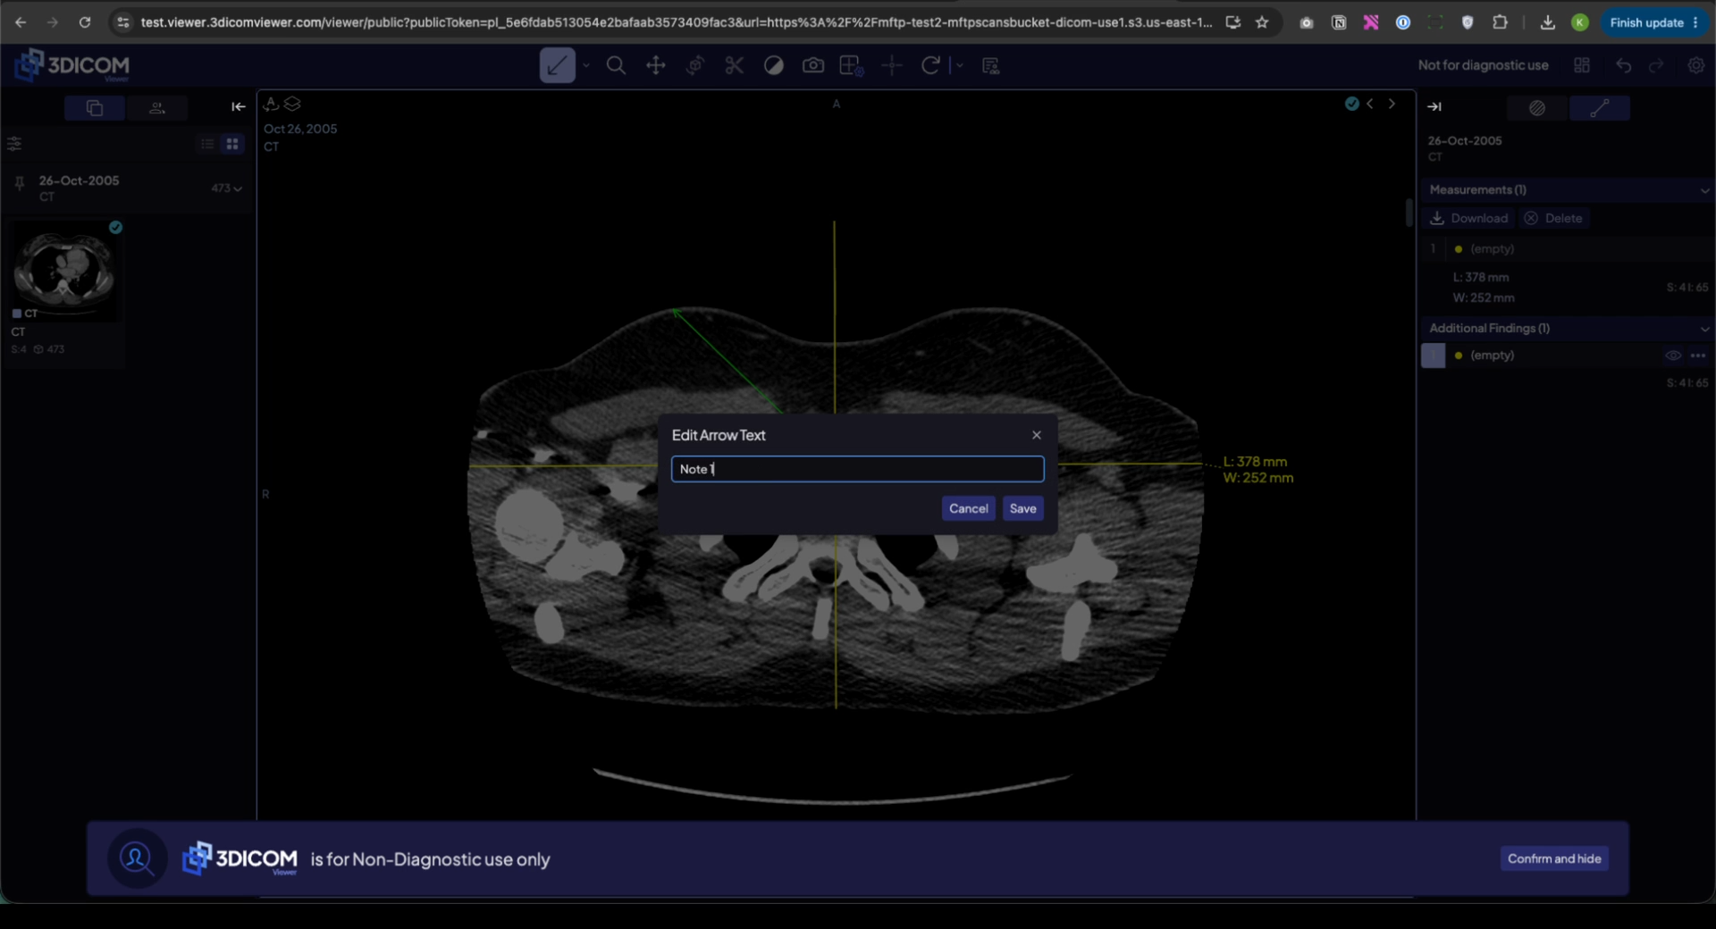Click the Edit Arrow Text input field
The image size is (1716, 929).
click(x=857, y=469)
